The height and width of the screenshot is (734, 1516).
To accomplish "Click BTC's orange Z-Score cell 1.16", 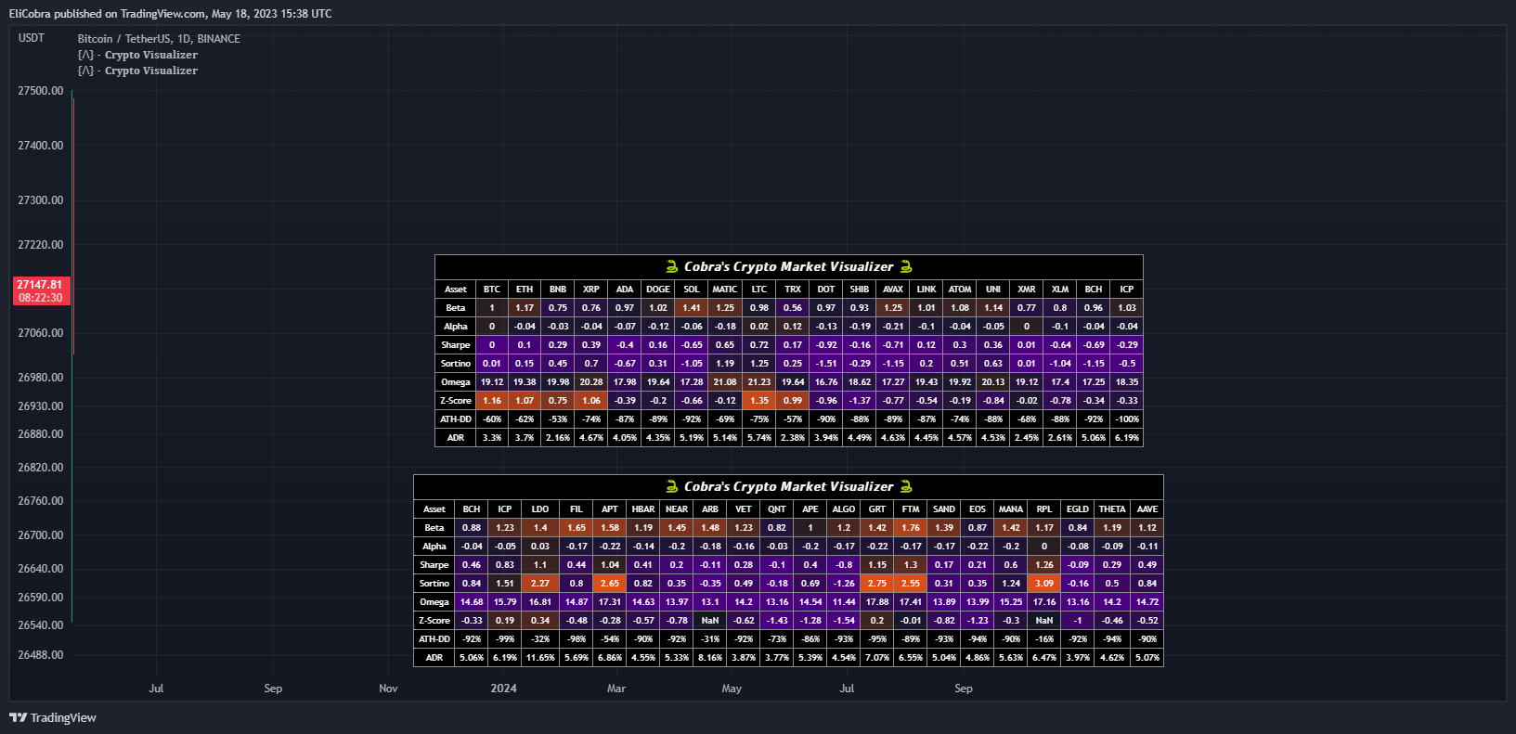I will (492, 401).
